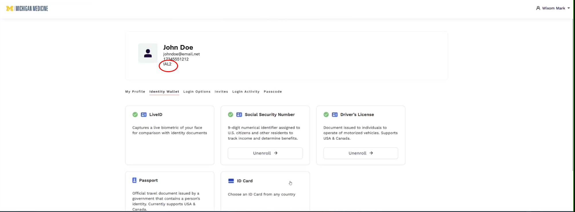Viewport: 575px width, 212px height.
Task: Click the green checkmark on Driver's License
Action: point(326,114)
